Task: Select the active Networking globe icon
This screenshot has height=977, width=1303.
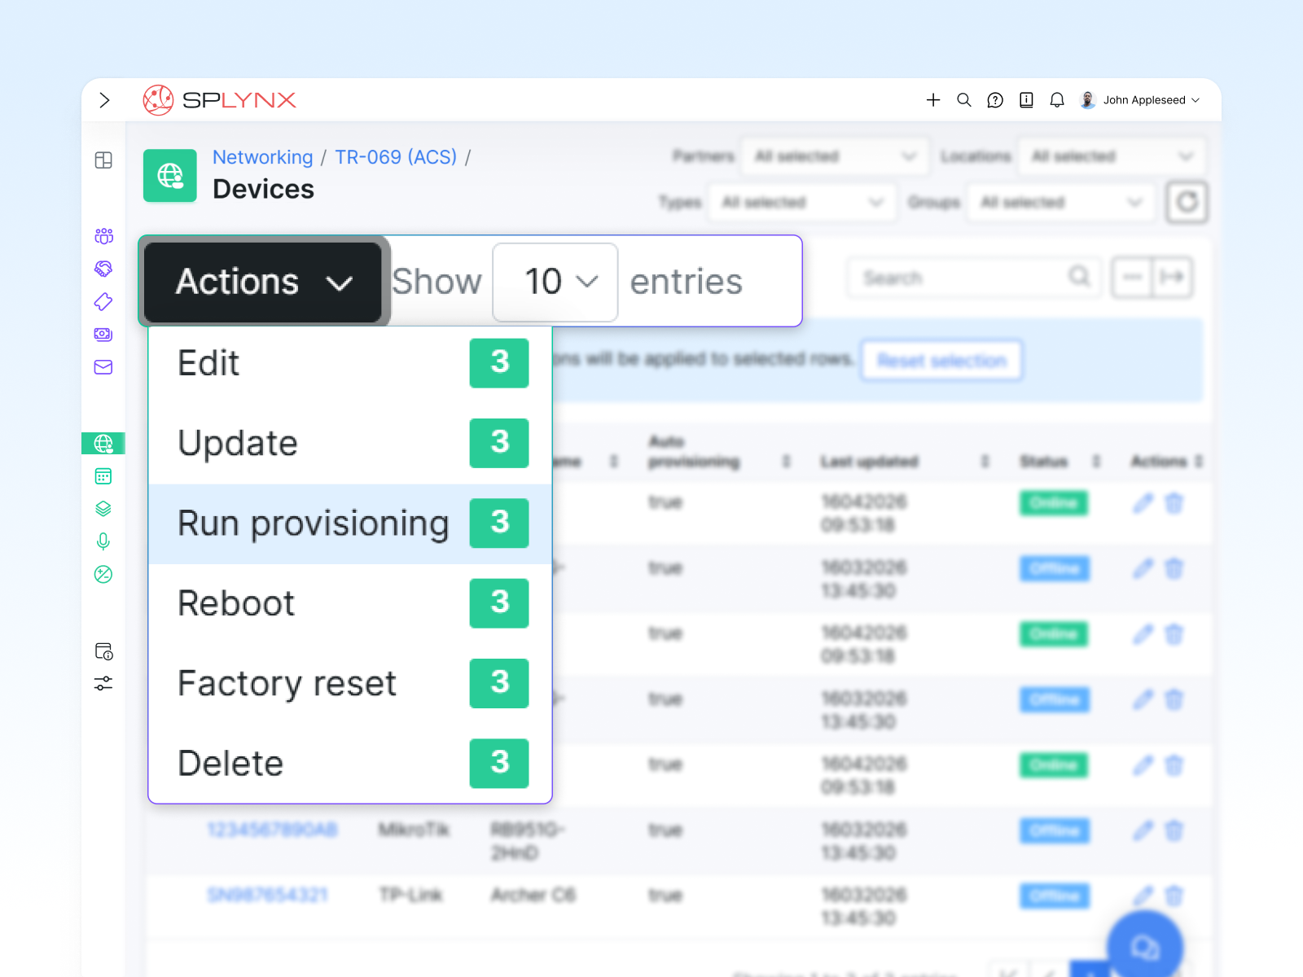Action: tap(103, 444)
